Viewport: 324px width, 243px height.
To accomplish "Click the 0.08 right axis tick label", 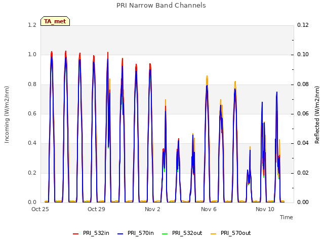I will pos(303,85).
